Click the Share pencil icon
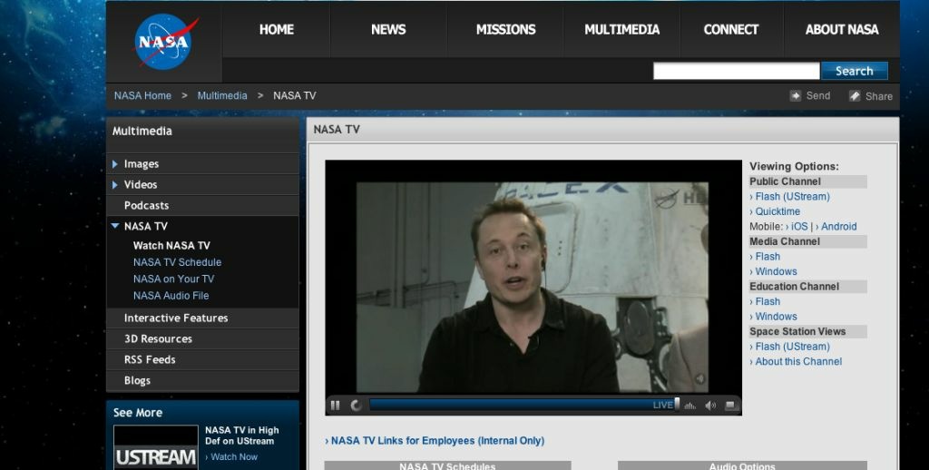The width and height of the screenshot is (929, 470). coord(855,95)
